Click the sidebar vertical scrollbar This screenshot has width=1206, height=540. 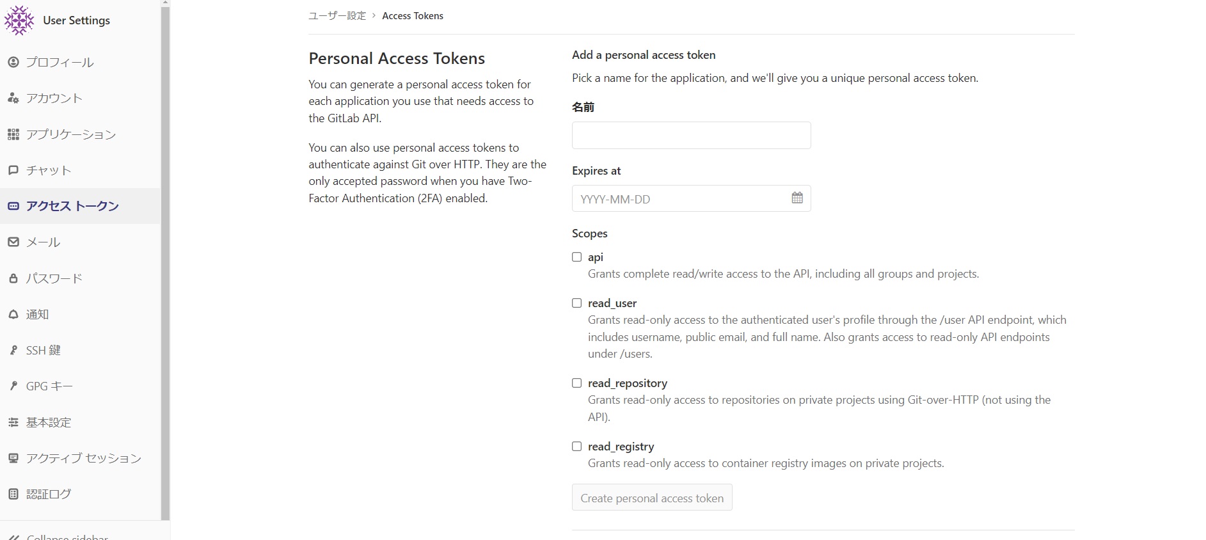tap(165, 256)
